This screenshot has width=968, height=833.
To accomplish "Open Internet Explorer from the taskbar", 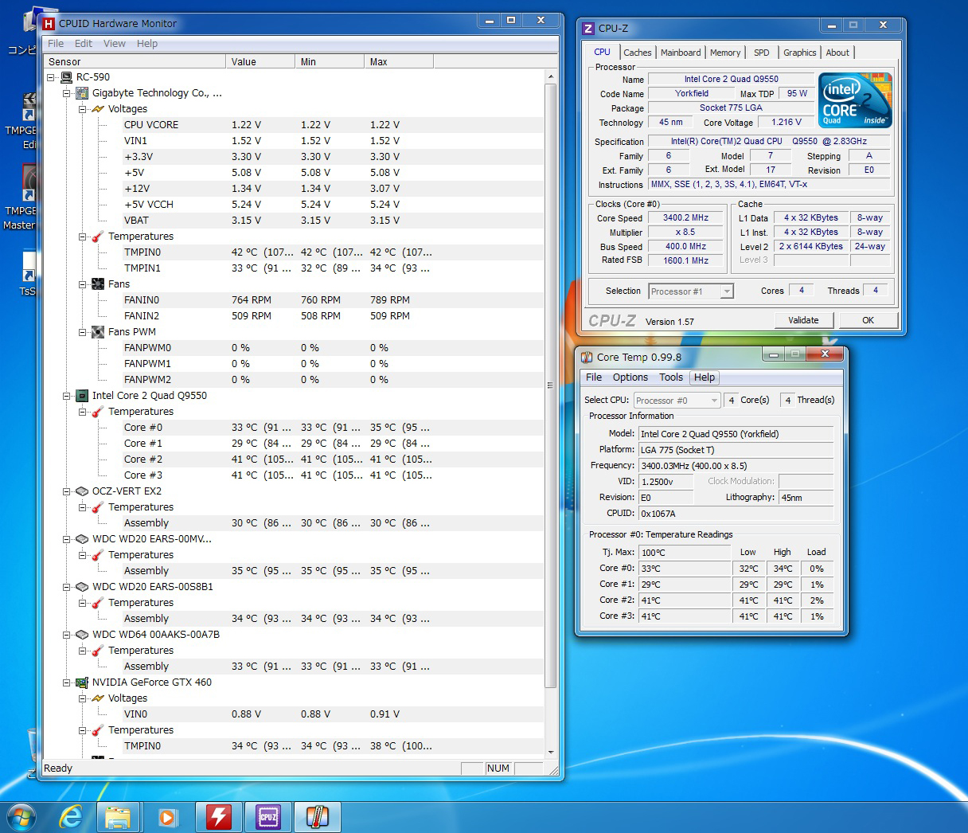I will [72, 817].
